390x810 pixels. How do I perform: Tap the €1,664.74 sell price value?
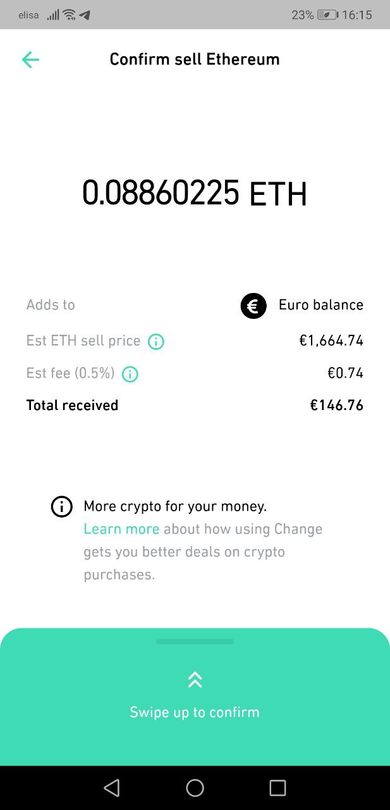pos(331,341)
